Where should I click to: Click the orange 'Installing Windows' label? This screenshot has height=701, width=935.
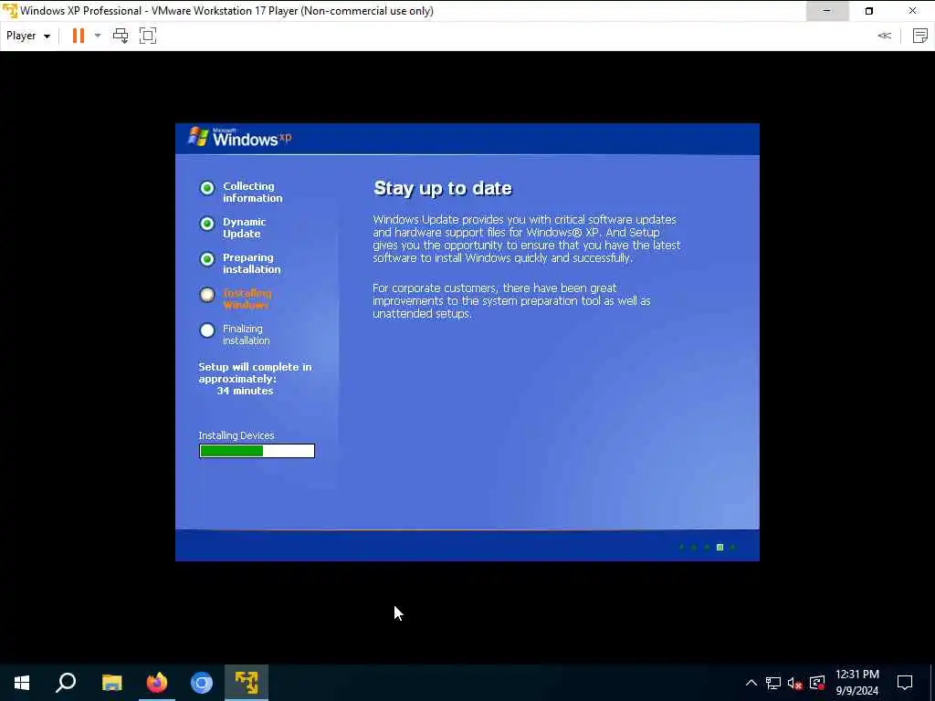pyautogui.click(x=247, y=298)
